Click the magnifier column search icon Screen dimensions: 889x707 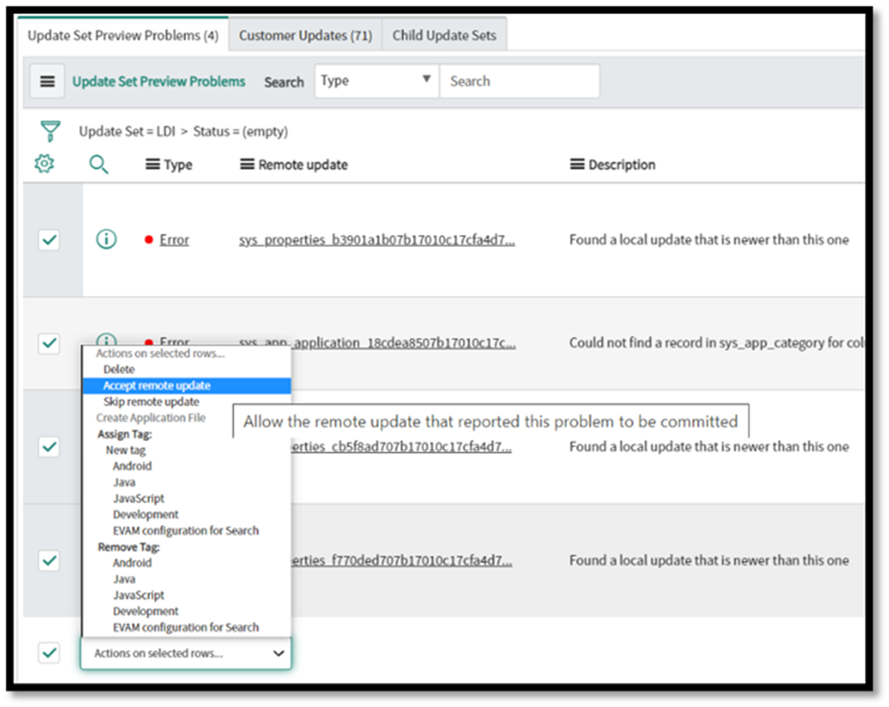(98, 164)
